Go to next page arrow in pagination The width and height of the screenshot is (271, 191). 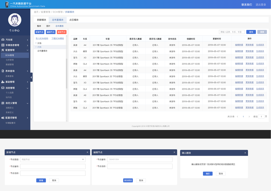[249, 117]
